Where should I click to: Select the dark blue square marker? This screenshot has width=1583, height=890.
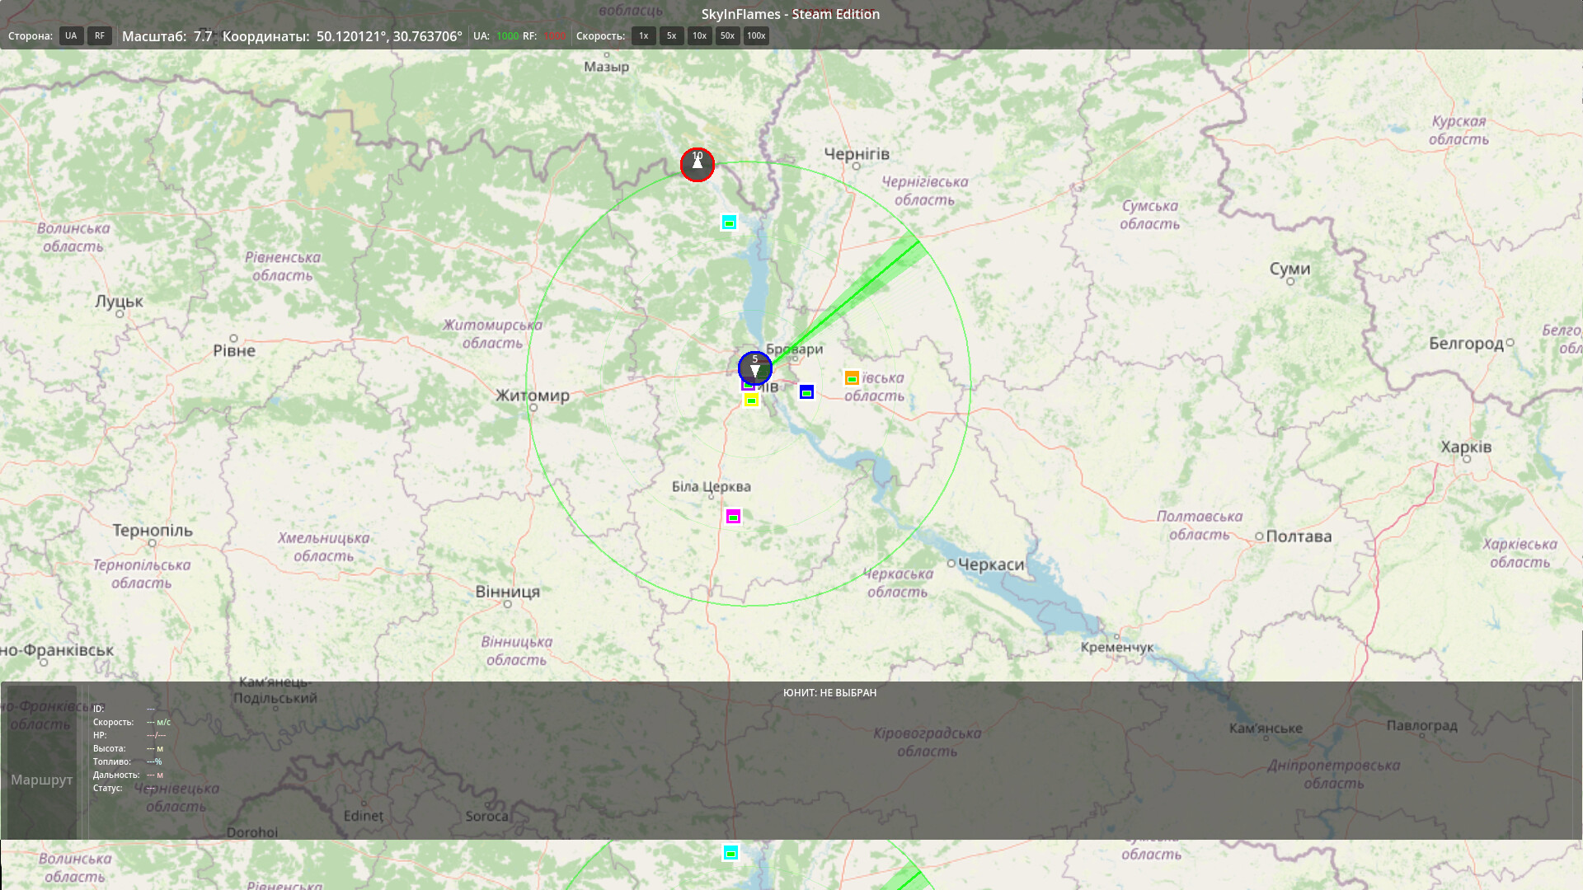coord(806,392)
